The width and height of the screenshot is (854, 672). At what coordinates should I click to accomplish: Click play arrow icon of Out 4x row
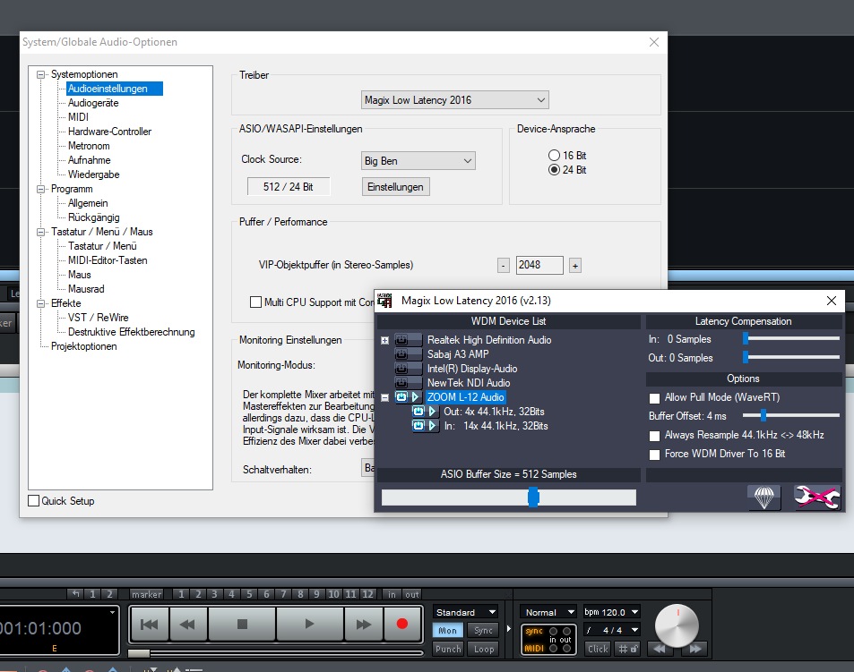(433, 412)
